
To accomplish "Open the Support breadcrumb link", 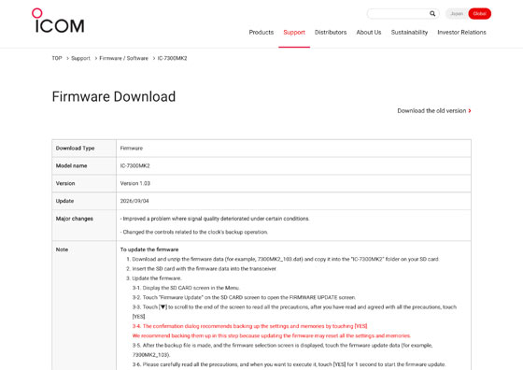I will (x=80, y=58).
